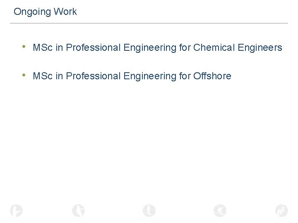
Task: Click the fourth footer icon with crouching figure
Action: tap(220, 211)
